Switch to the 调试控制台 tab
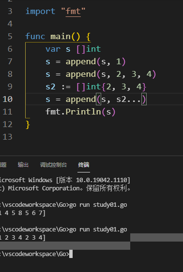 [53, 165]
